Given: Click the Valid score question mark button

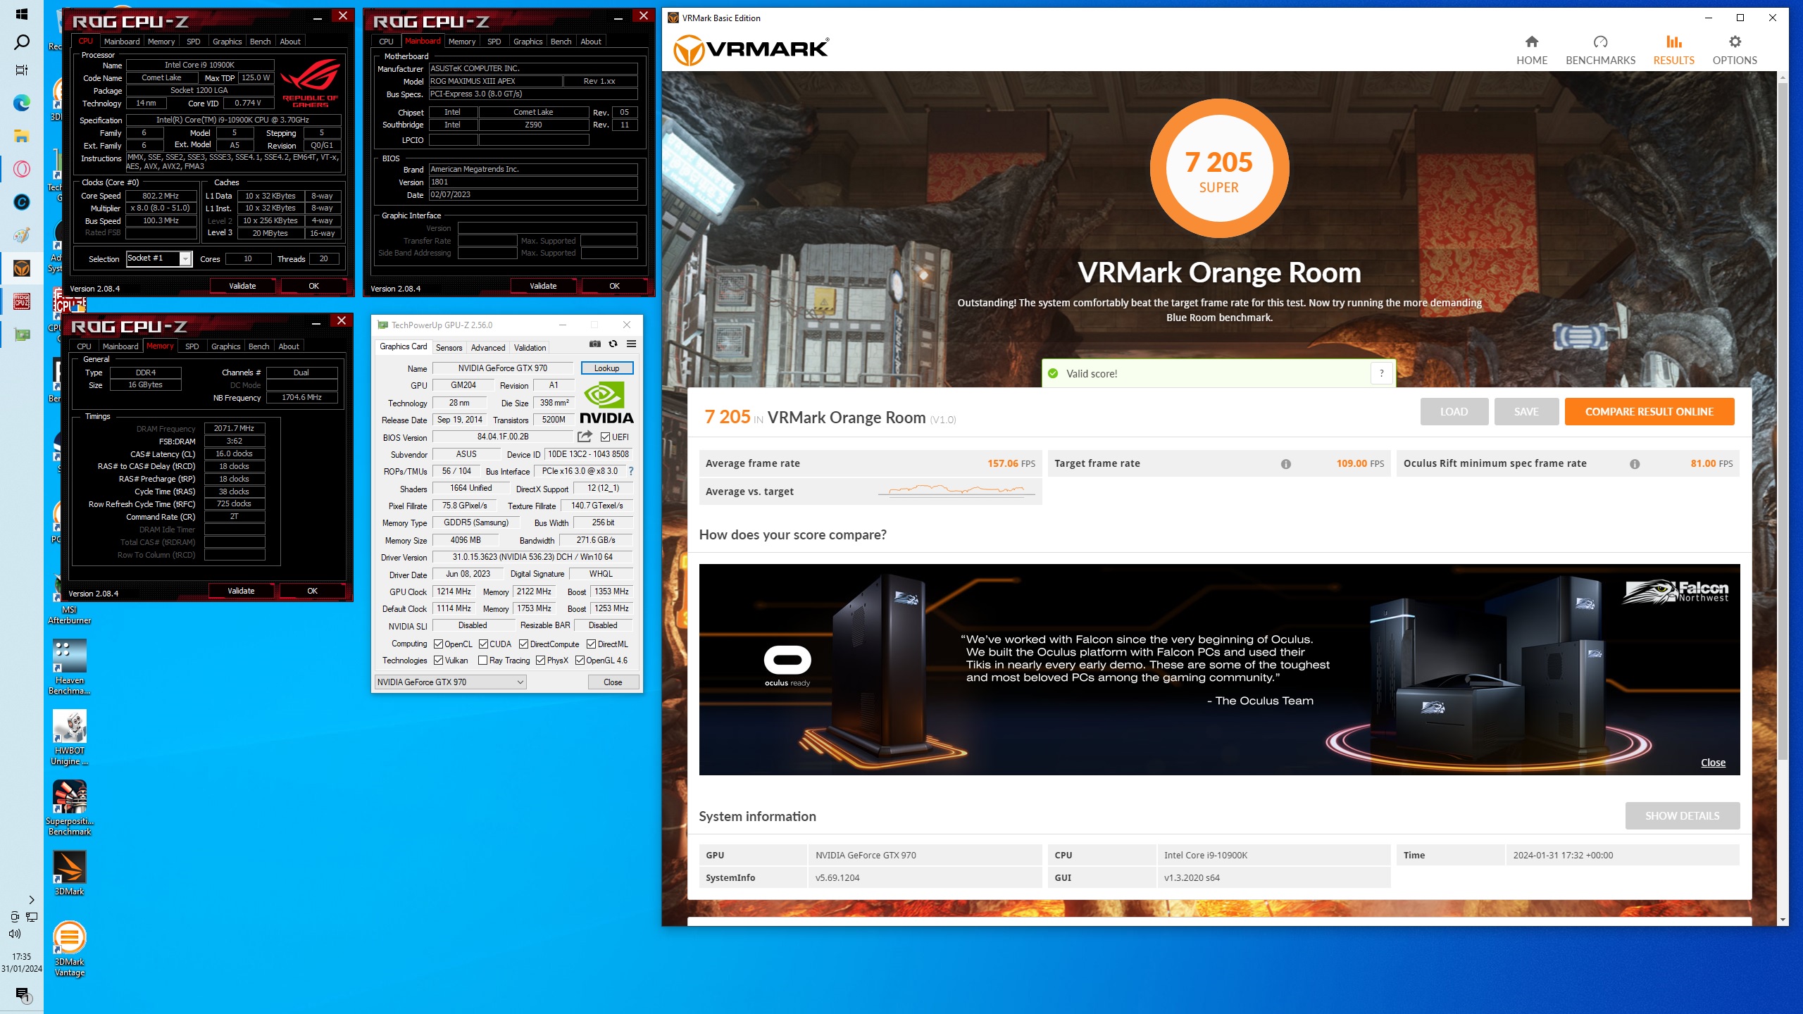Looking at the screenshot, I should 1382,373.
